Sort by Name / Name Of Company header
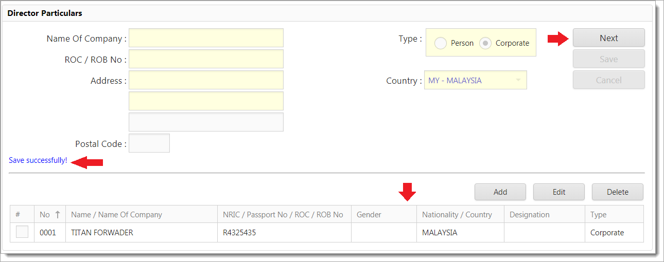The image size is (664, 262). 116,215
